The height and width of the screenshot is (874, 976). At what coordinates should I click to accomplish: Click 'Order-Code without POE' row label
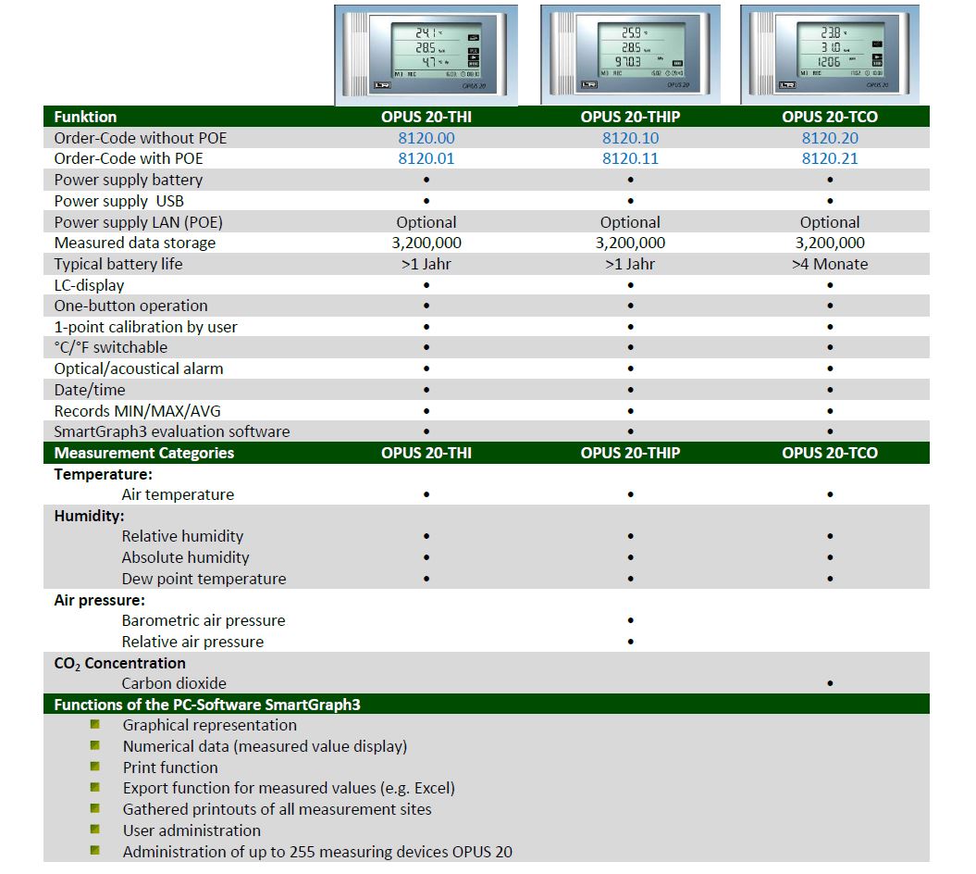pos(140,138)
